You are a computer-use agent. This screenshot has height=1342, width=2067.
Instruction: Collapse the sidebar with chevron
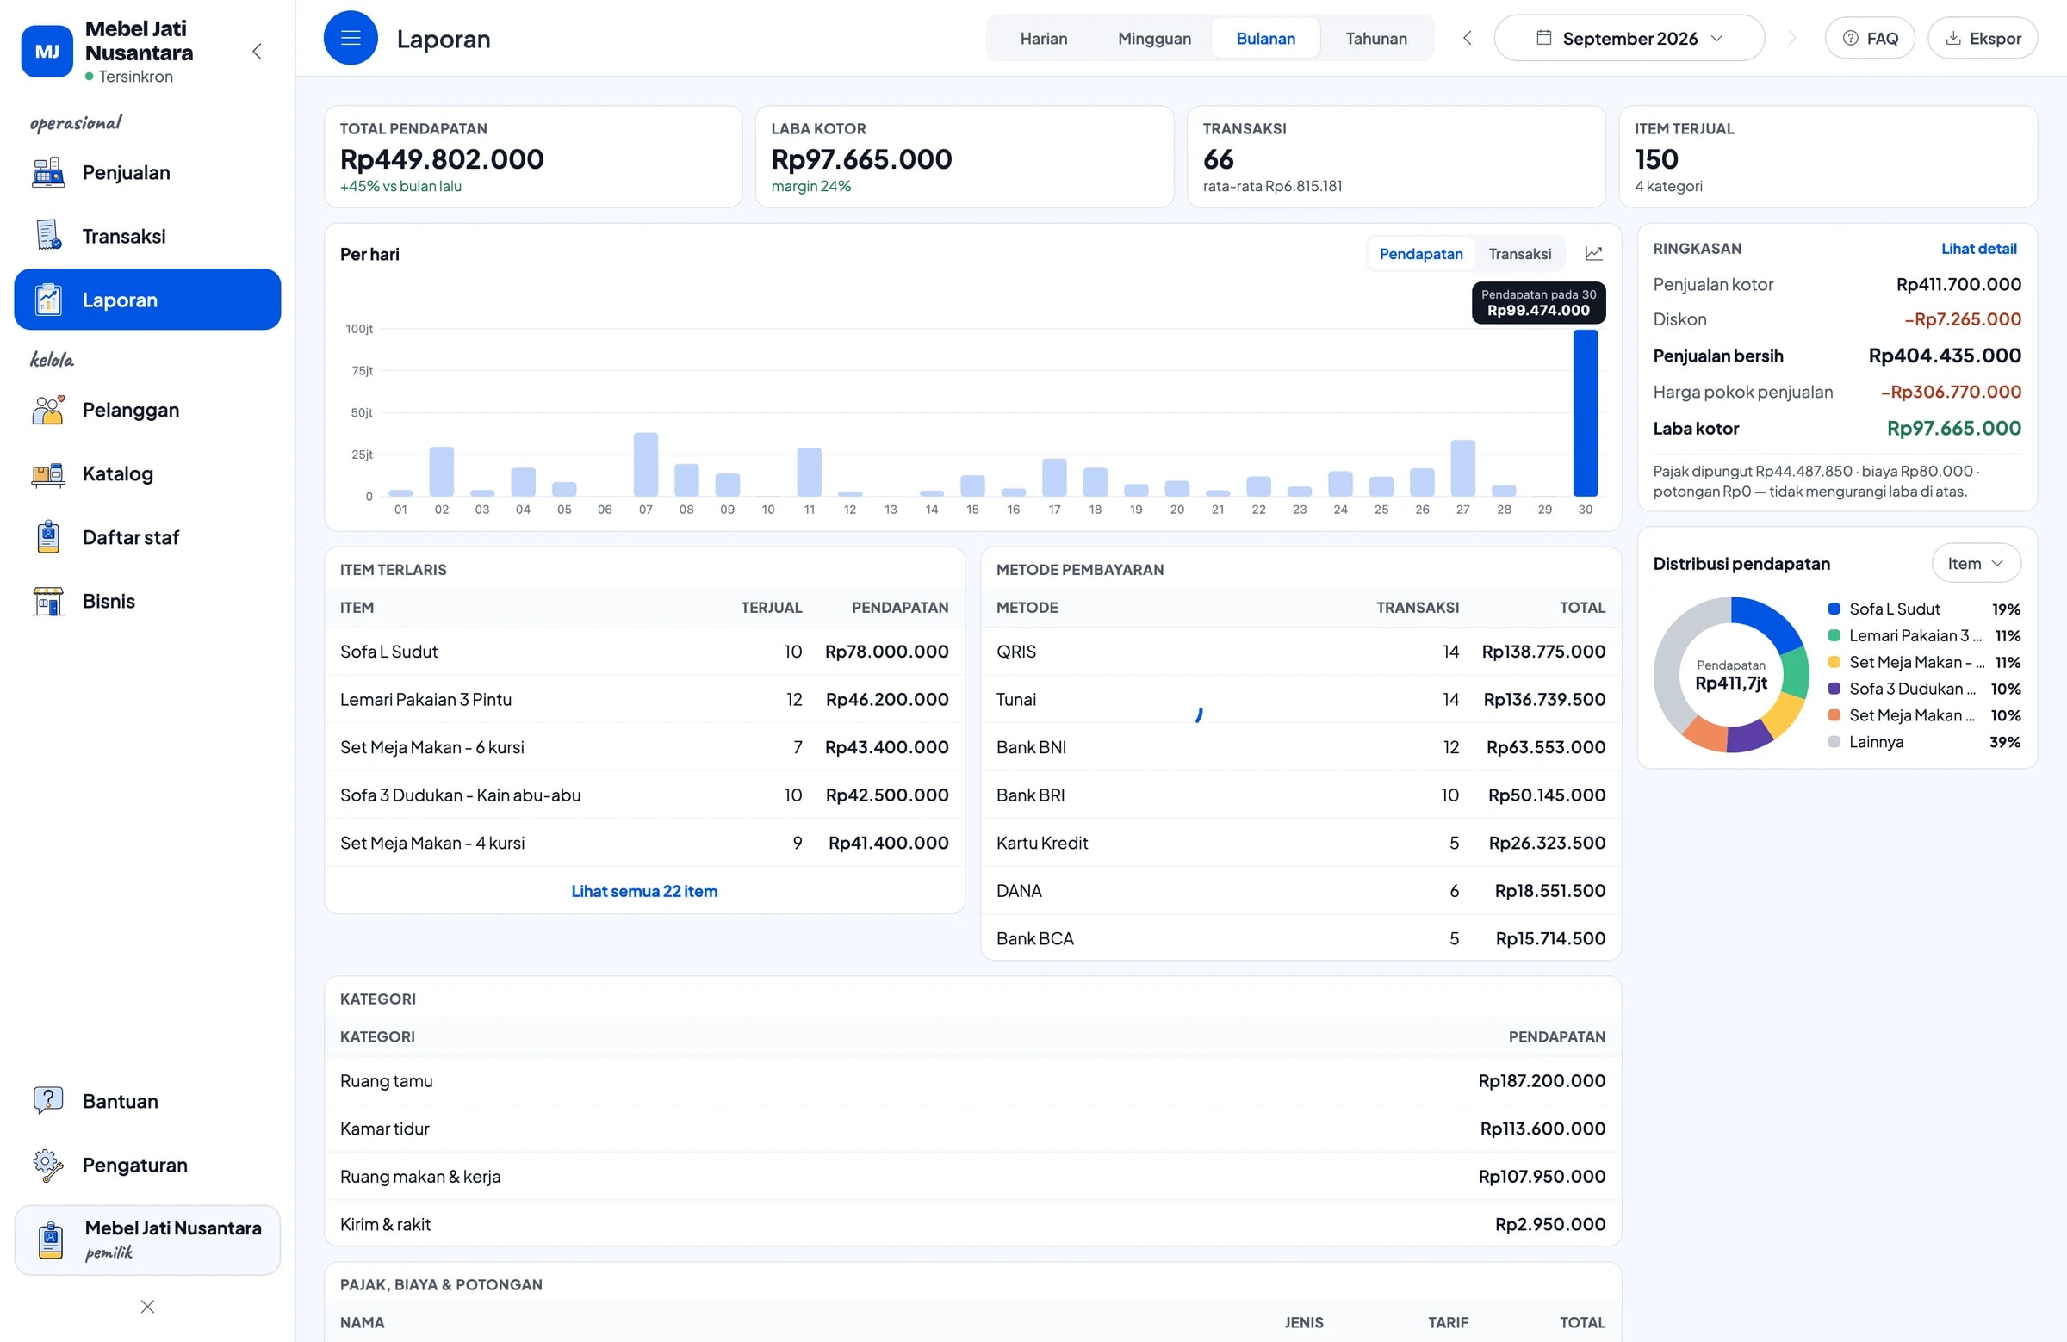pos(257,51)
